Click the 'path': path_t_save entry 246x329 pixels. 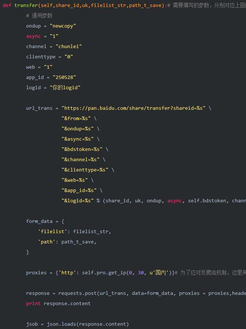point(67,242)
